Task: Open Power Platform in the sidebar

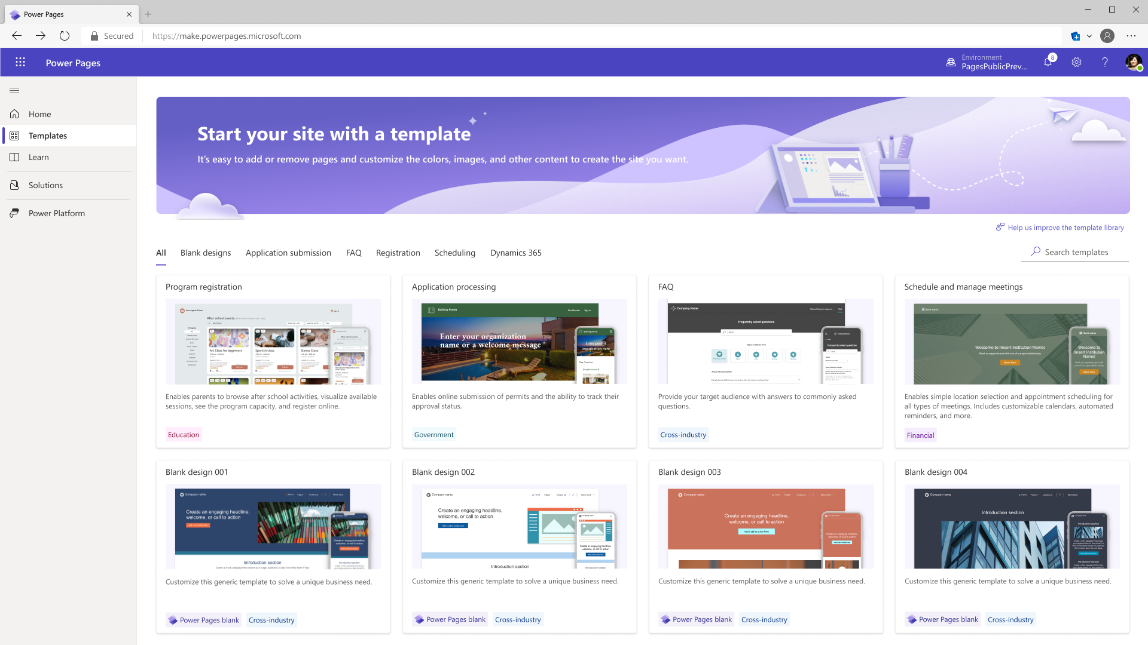Action: click(x=56, y=213)
